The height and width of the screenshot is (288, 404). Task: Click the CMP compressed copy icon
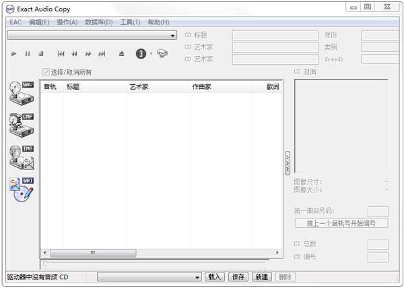coord(22,125)
